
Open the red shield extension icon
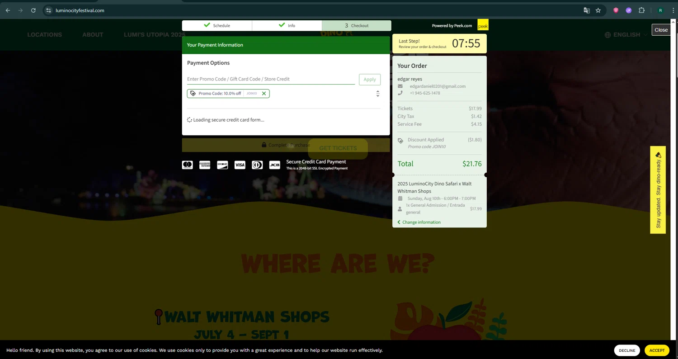pos(616,10)
